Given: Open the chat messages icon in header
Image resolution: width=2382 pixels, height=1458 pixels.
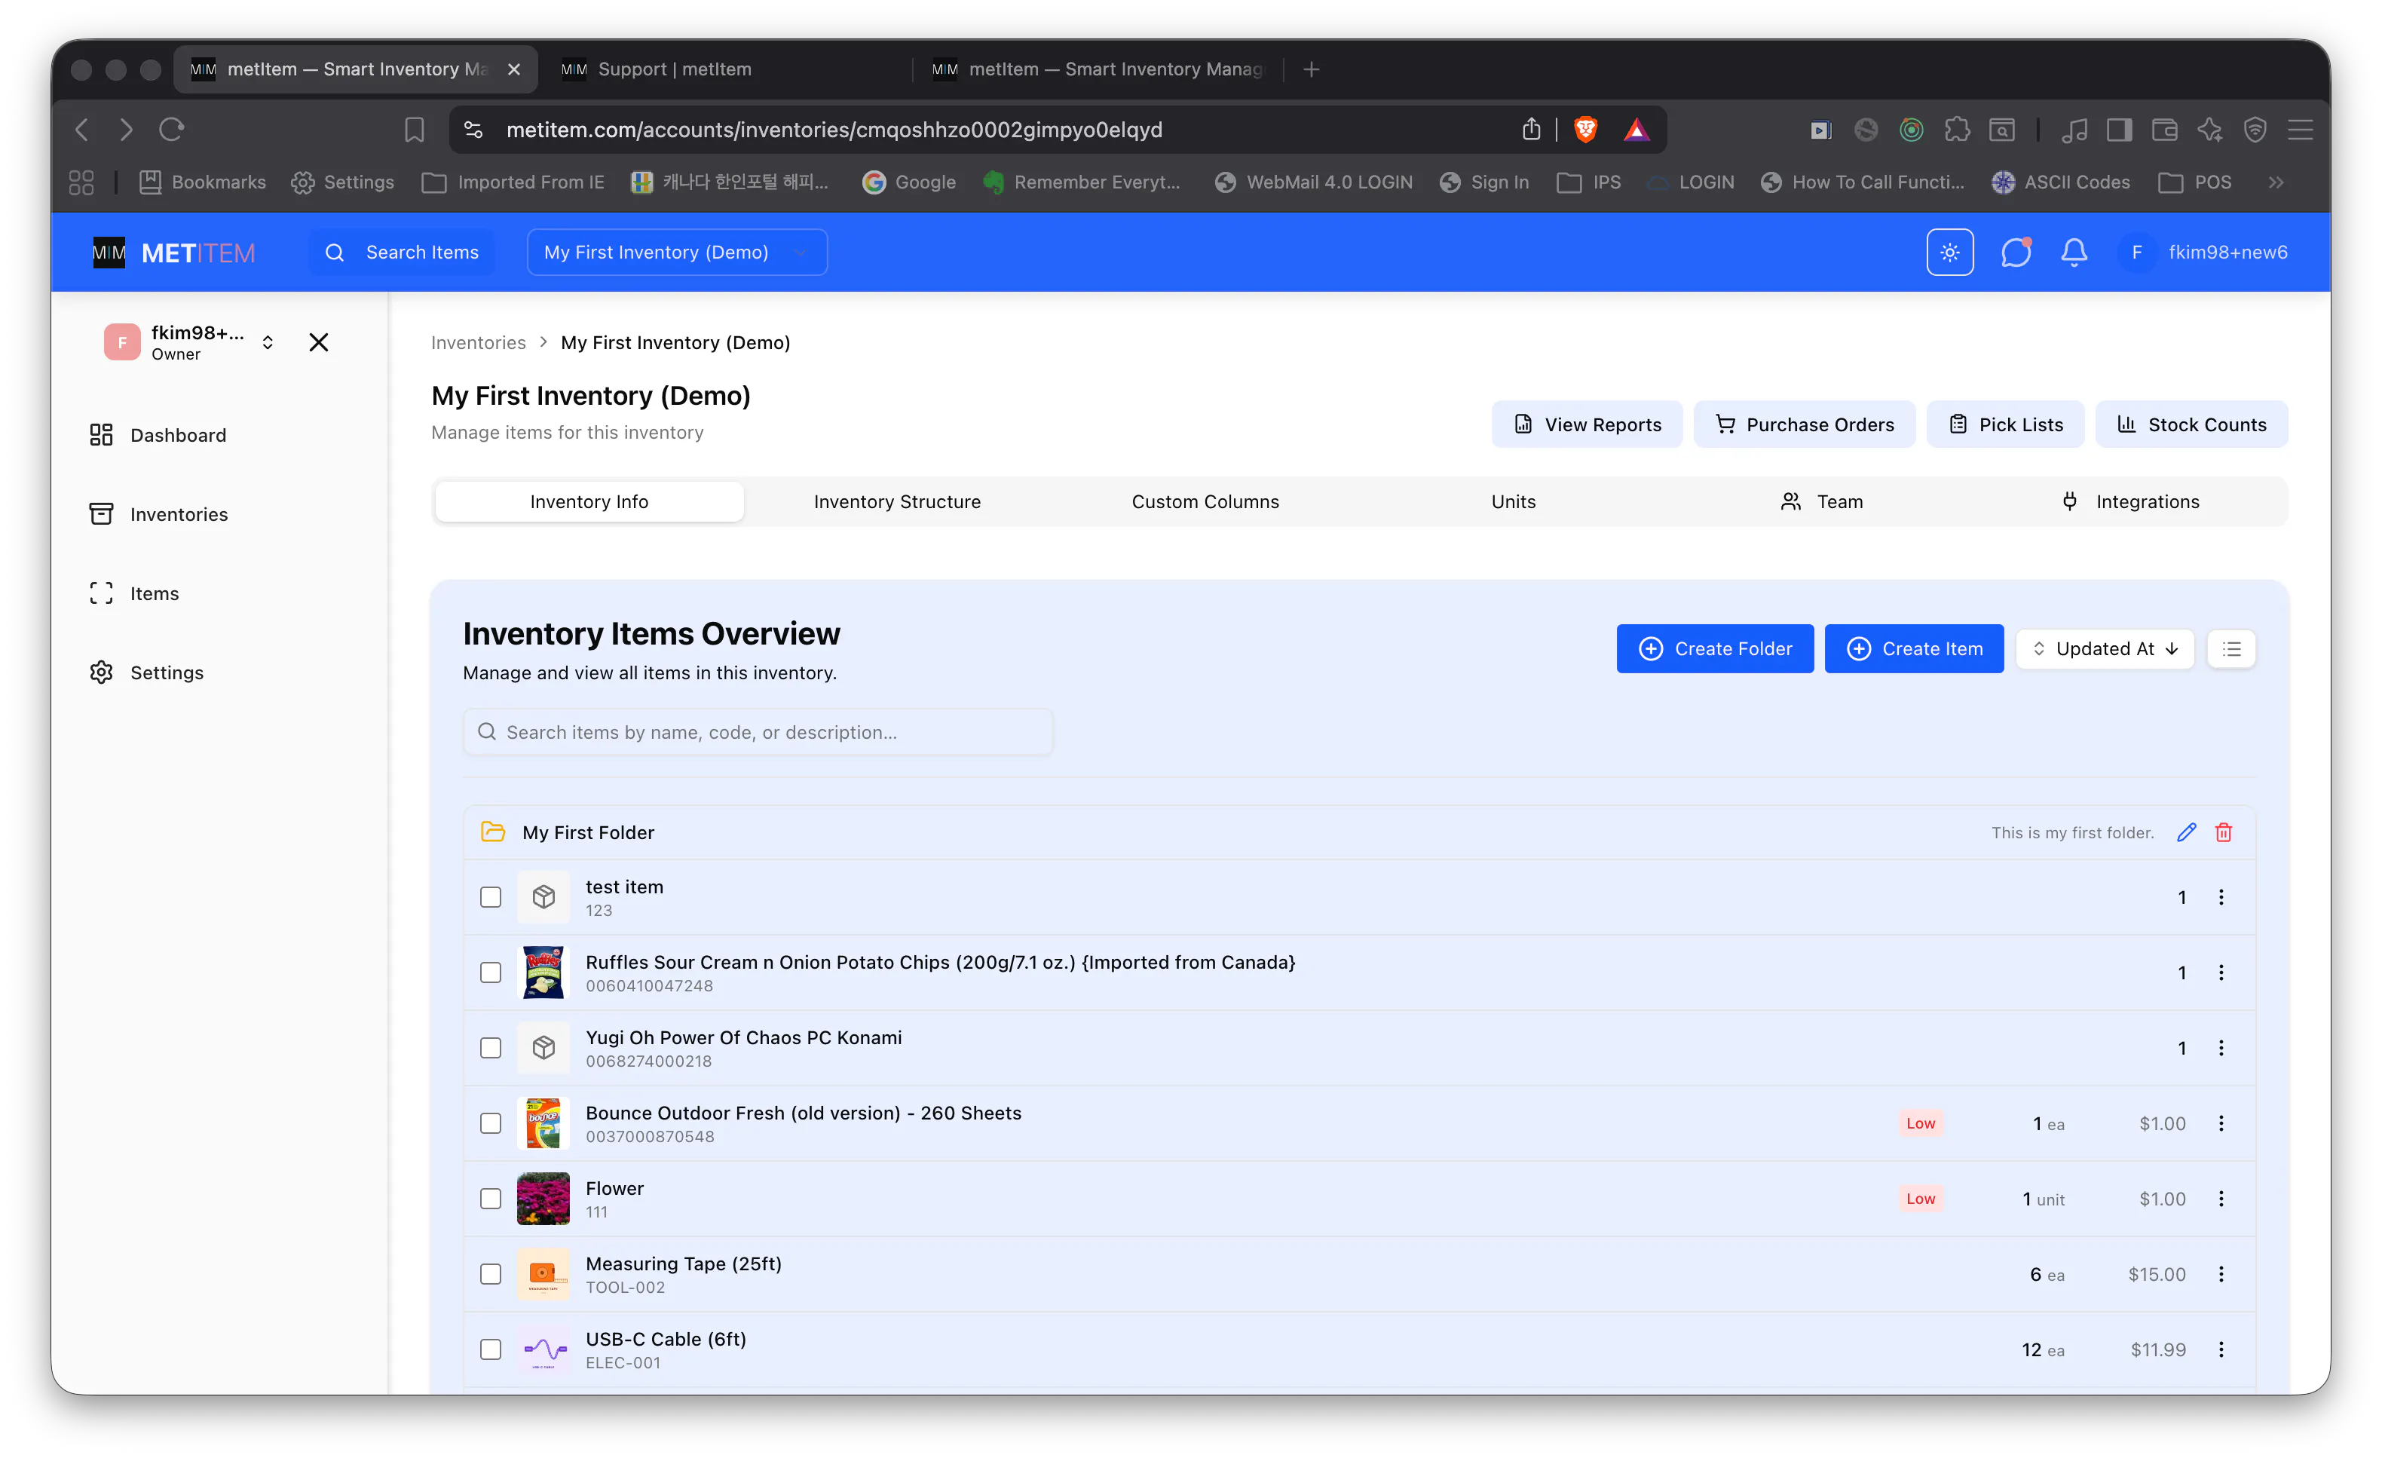Looking at the screenshot, I should (x=2016, y=253).
